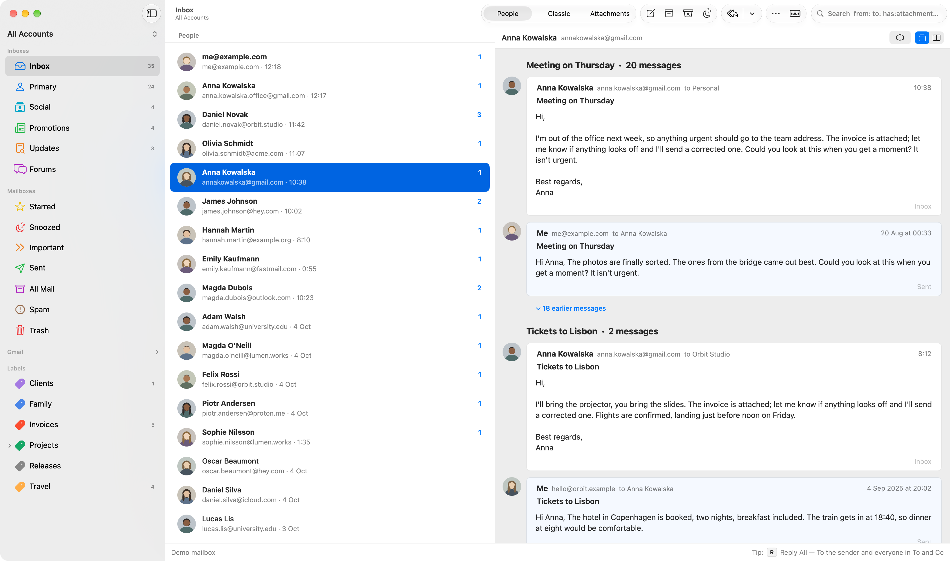This screenshot has height=561, width=950.
Task: Click Tickets to Lisbon thread heading
Action: (x=592, y=332)
